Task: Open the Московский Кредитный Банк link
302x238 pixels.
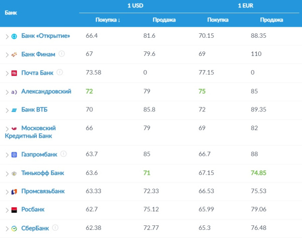Action: tap(30, 132)
